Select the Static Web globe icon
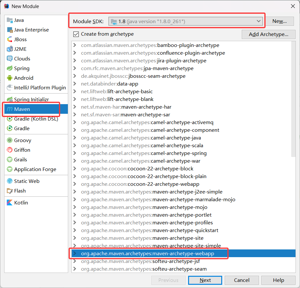The height and width of the screenshot is (288, 300). pyautogui.click(x=10, y=181)
